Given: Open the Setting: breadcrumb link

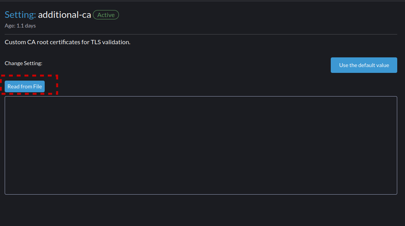Looking at the screenshot, I should coord(20,15).
